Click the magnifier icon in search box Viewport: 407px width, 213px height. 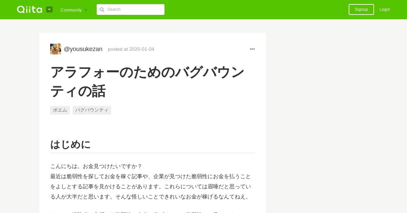click(102, 9)
